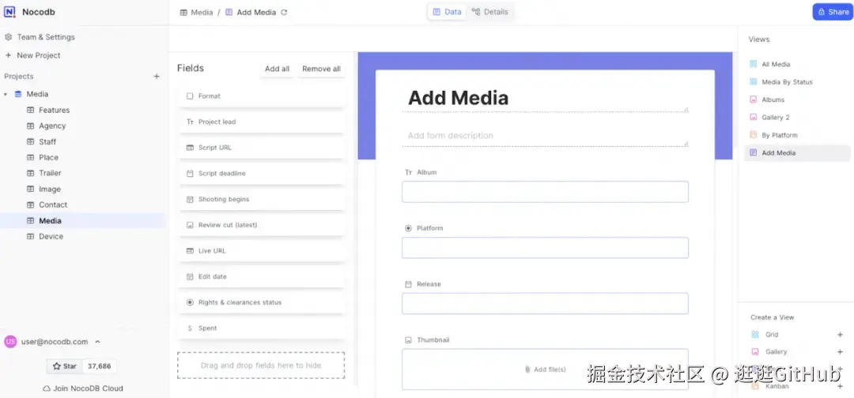This screenshot has height=398, width=854.
Task: Switch to the Details tab
Action: 489,12
